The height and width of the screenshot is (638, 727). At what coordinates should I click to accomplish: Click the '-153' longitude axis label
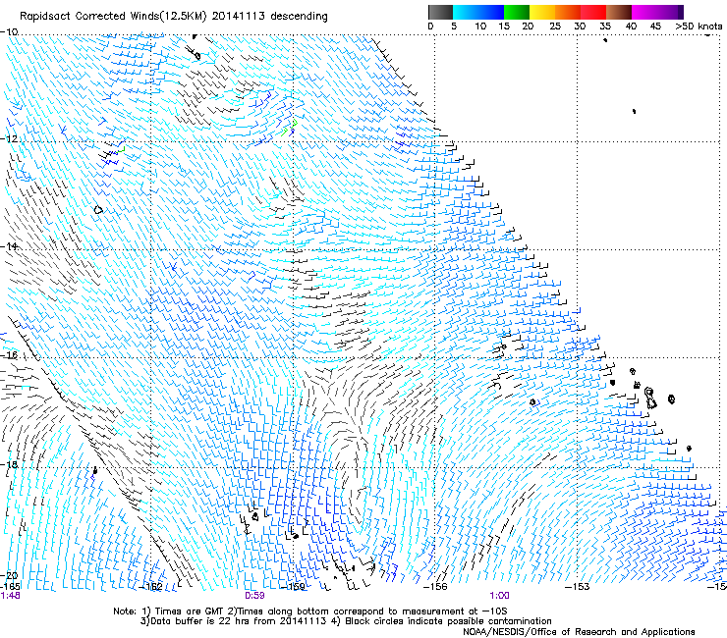pyautogui.click(x=578, y=587)
